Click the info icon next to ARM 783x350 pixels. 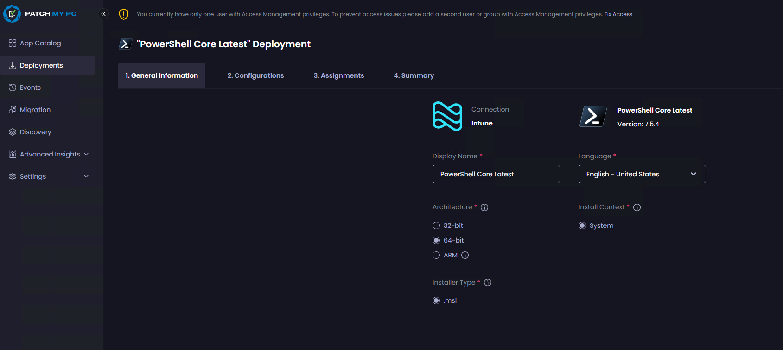[465, 255]
